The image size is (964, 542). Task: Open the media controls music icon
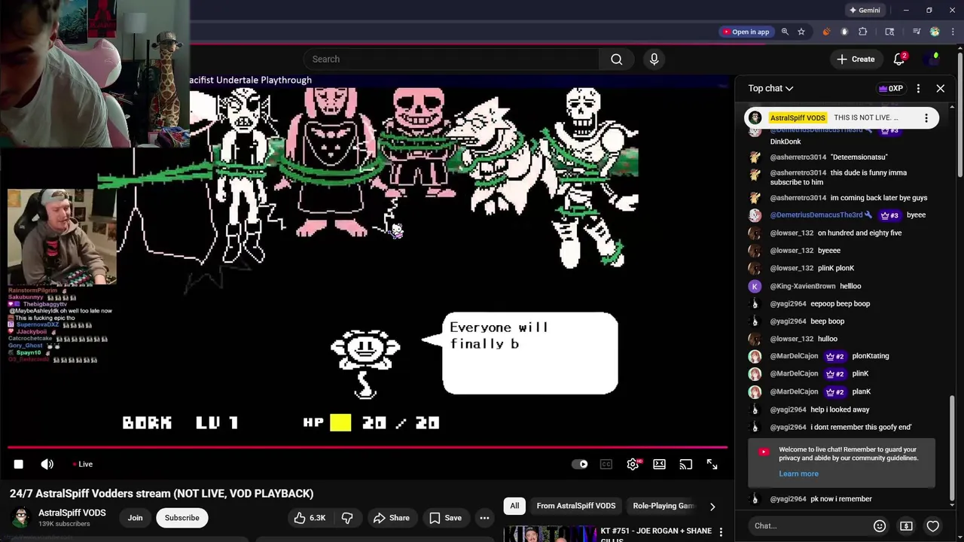tap(917, 32)
